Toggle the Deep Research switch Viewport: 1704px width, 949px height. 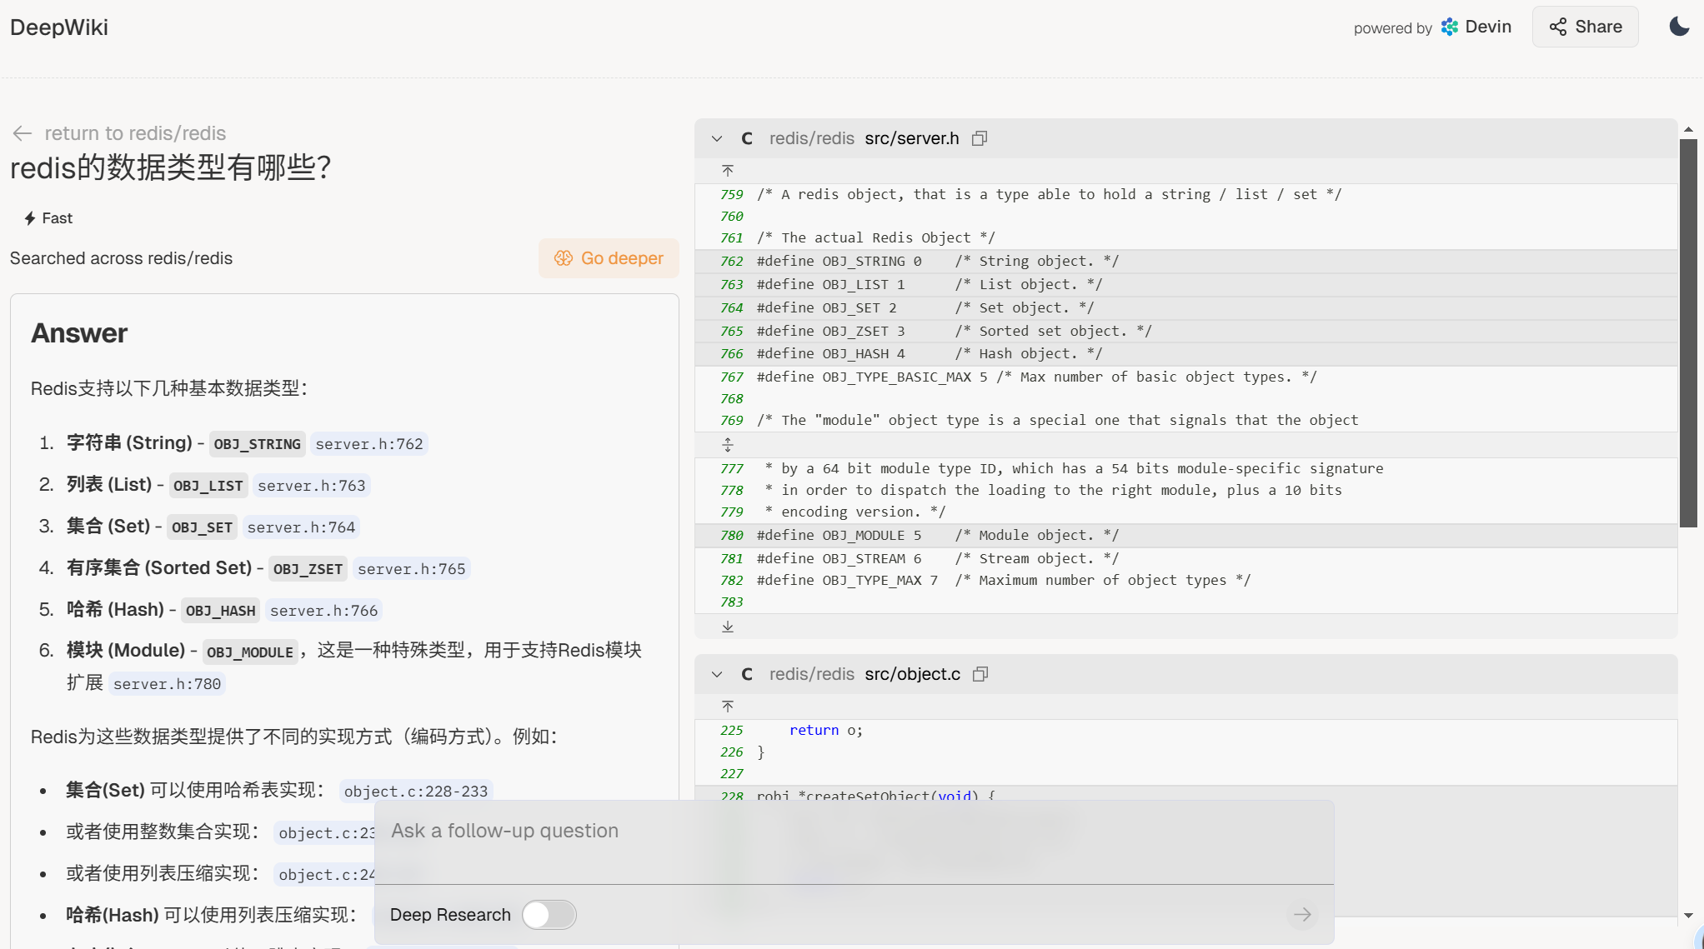point(549,915)
